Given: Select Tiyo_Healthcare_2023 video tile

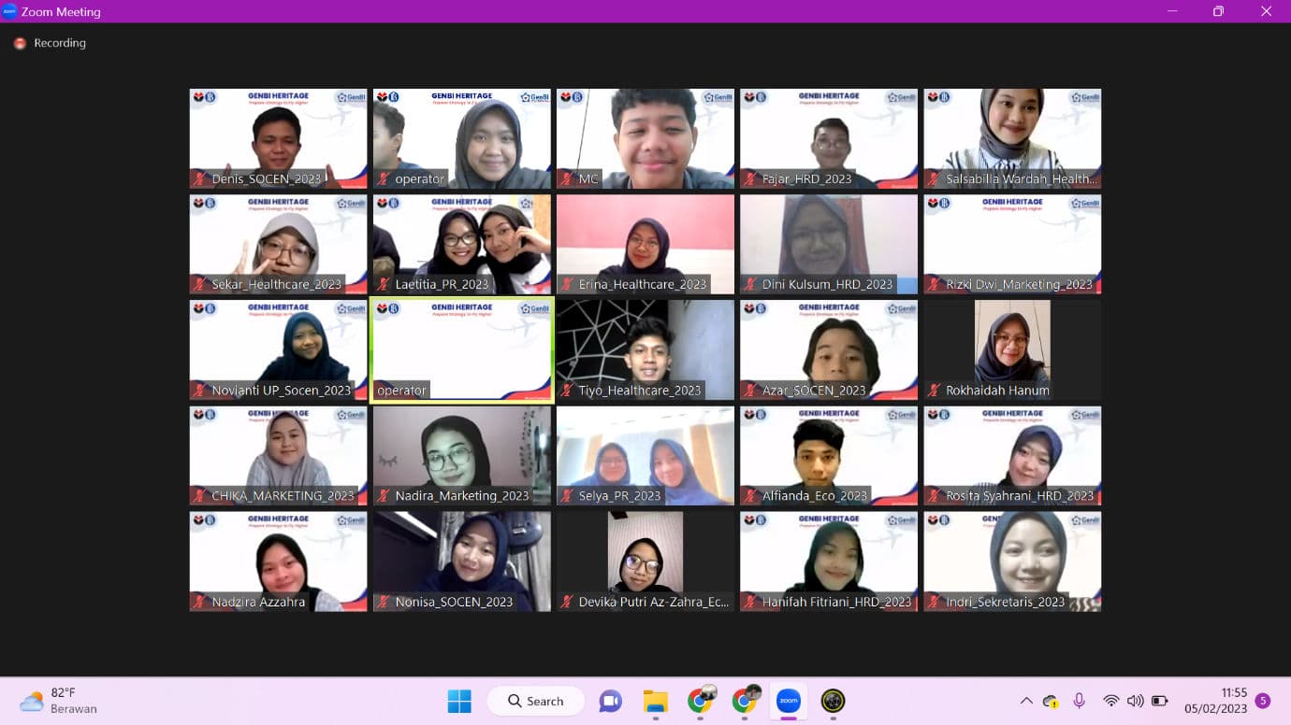Looking at the screenshot, I should pyautogui.click(x=645, y=350).
